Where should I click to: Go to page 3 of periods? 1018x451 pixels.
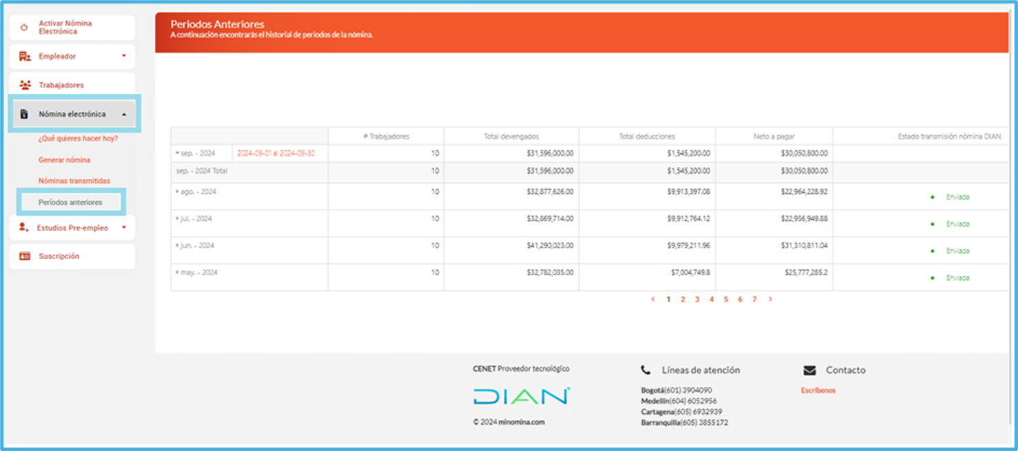(697, 299)
